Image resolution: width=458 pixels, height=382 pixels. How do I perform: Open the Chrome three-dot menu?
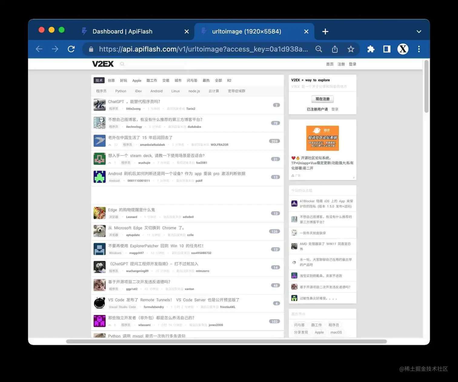[419, 49]
